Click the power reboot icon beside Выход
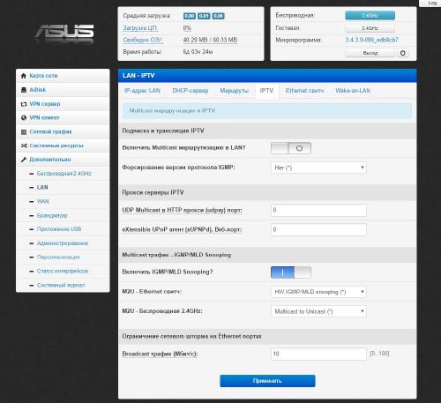Image resolution: width=441 pixels, height=403 pixels. (x=403, y=53)
